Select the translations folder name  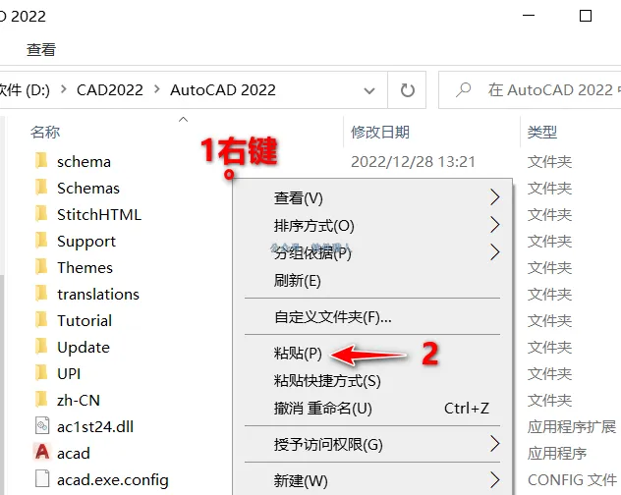(98, 295)
